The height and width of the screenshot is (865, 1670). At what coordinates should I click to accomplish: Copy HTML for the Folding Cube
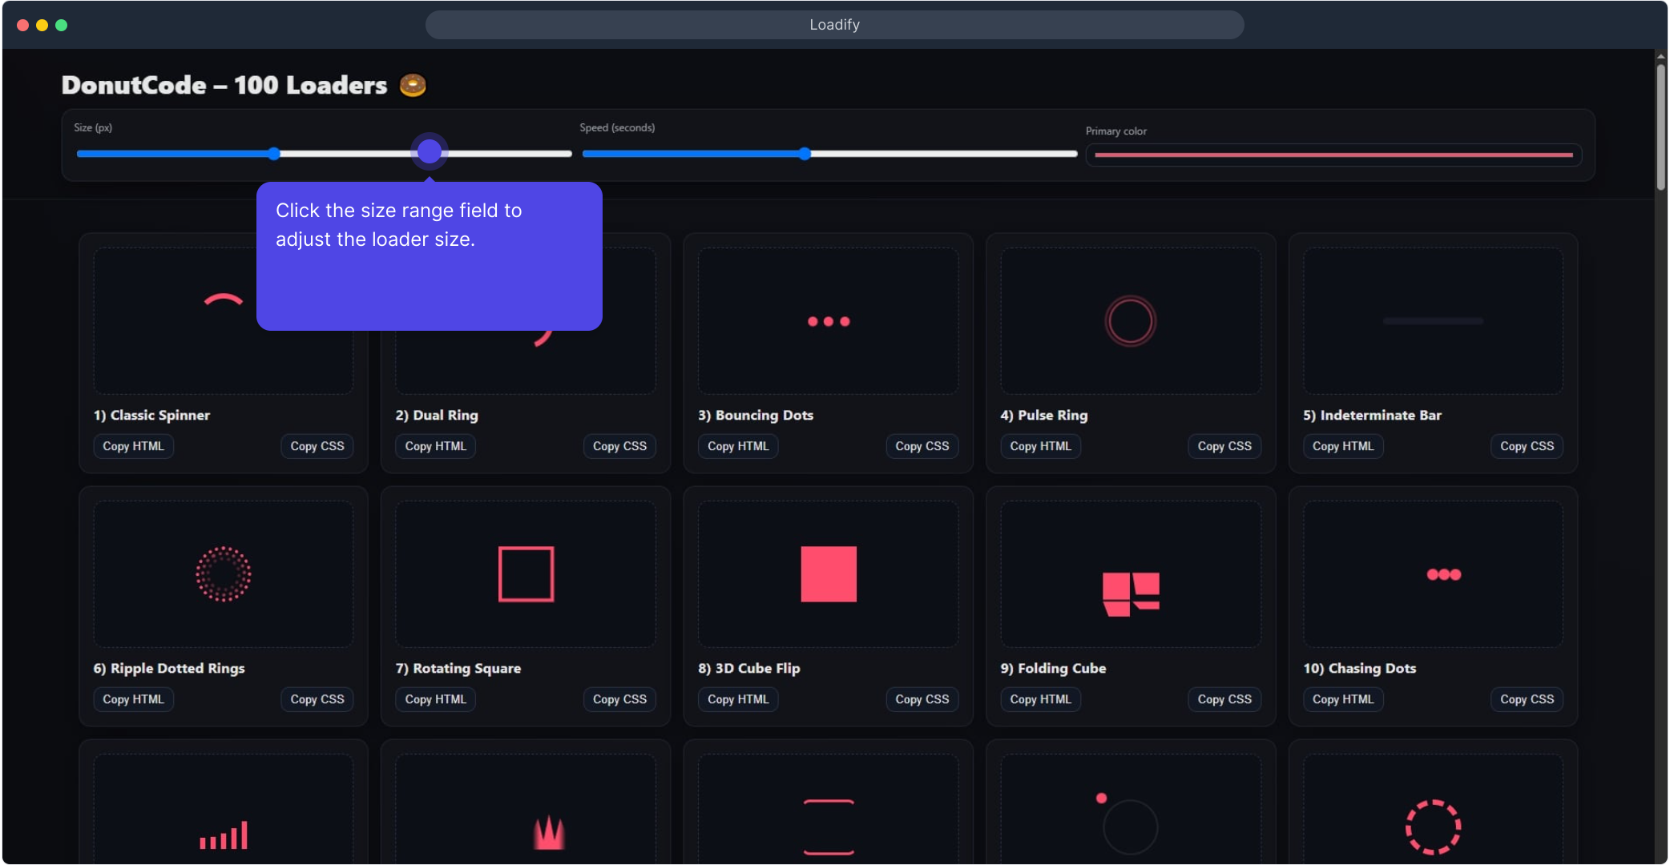click(x=1040, y=699)
